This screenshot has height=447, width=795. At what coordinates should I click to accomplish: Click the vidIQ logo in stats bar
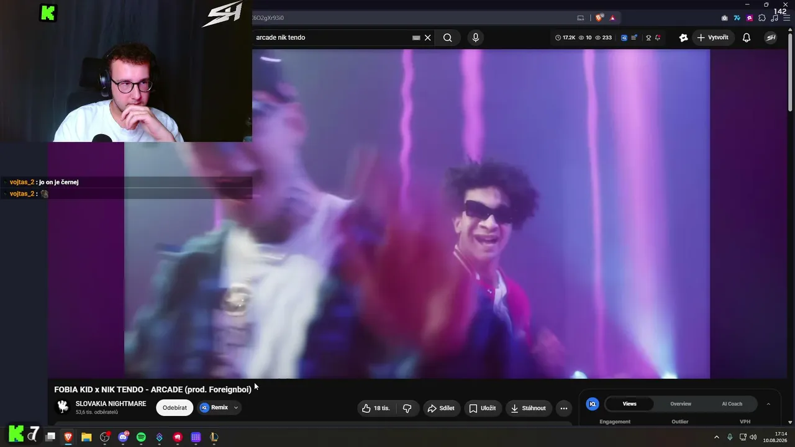point(624,38)
